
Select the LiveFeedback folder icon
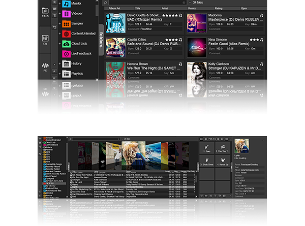pos(66,54)
